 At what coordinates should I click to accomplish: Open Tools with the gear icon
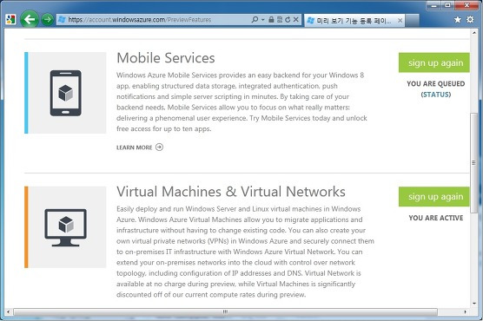[x=470, y=20]
